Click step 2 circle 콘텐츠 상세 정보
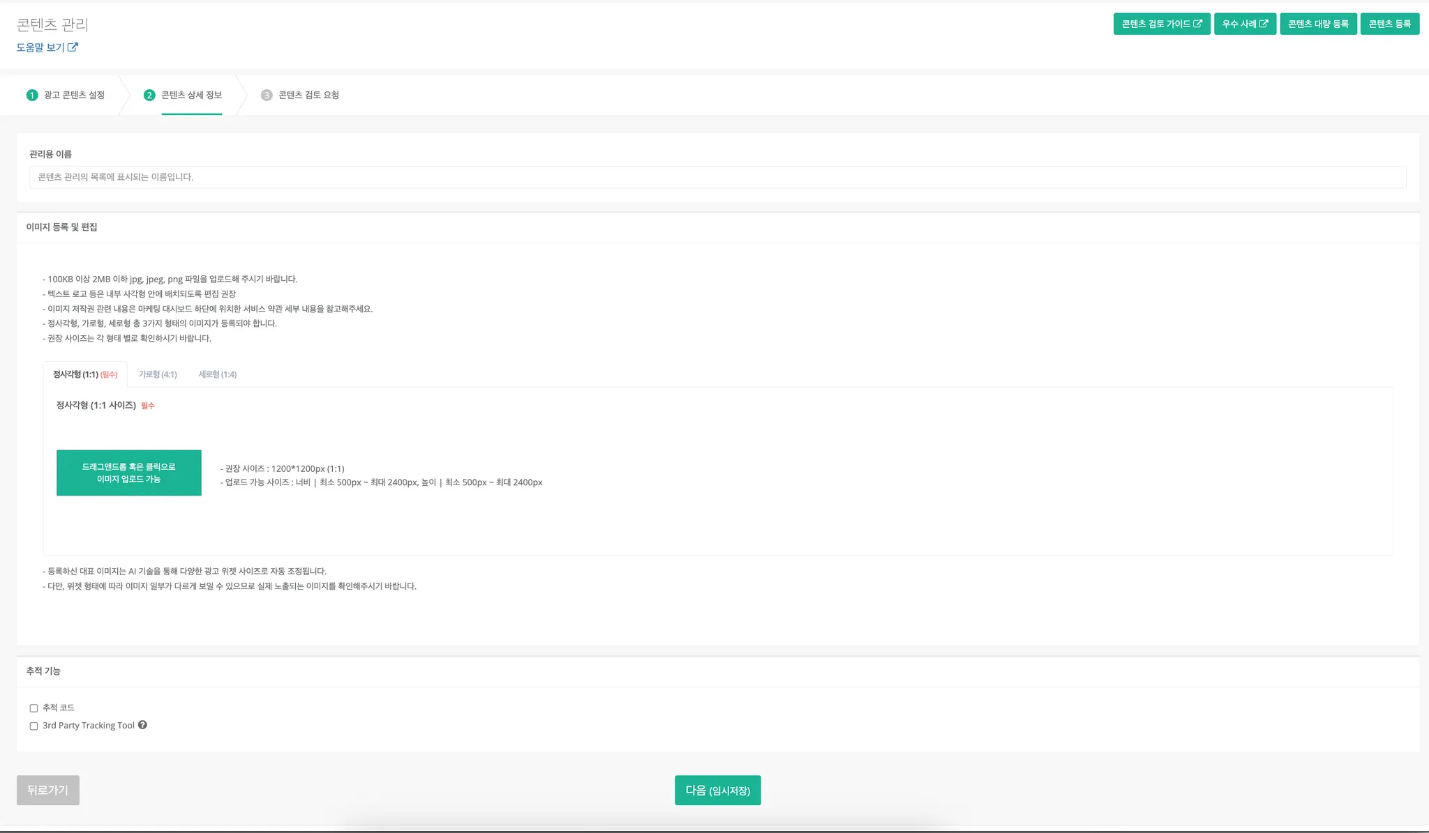1429x833 pixels. (149, 95)
